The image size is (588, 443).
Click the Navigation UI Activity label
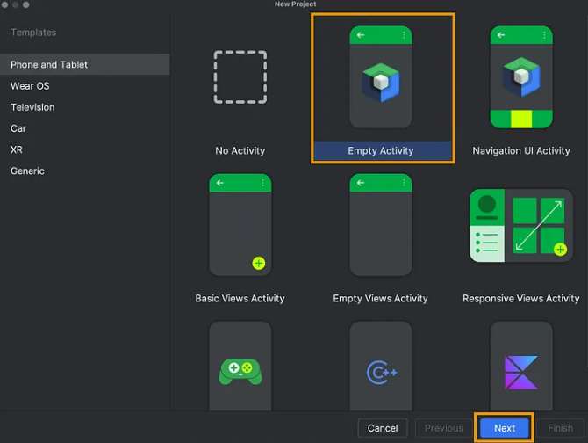click(521, 150)
